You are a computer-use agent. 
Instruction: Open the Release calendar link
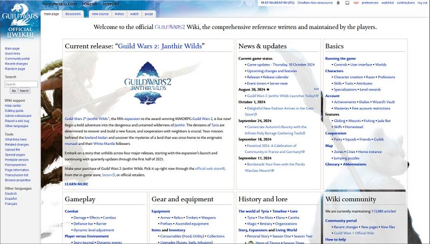[x=276, y=77]
